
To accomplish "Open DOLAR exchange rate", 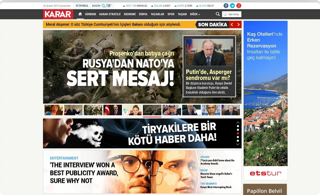I will pos(161,6).
